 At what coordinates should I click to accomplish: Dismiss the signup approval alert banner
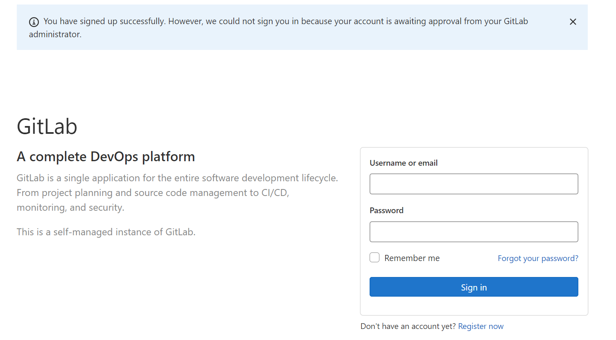(573, 22)
